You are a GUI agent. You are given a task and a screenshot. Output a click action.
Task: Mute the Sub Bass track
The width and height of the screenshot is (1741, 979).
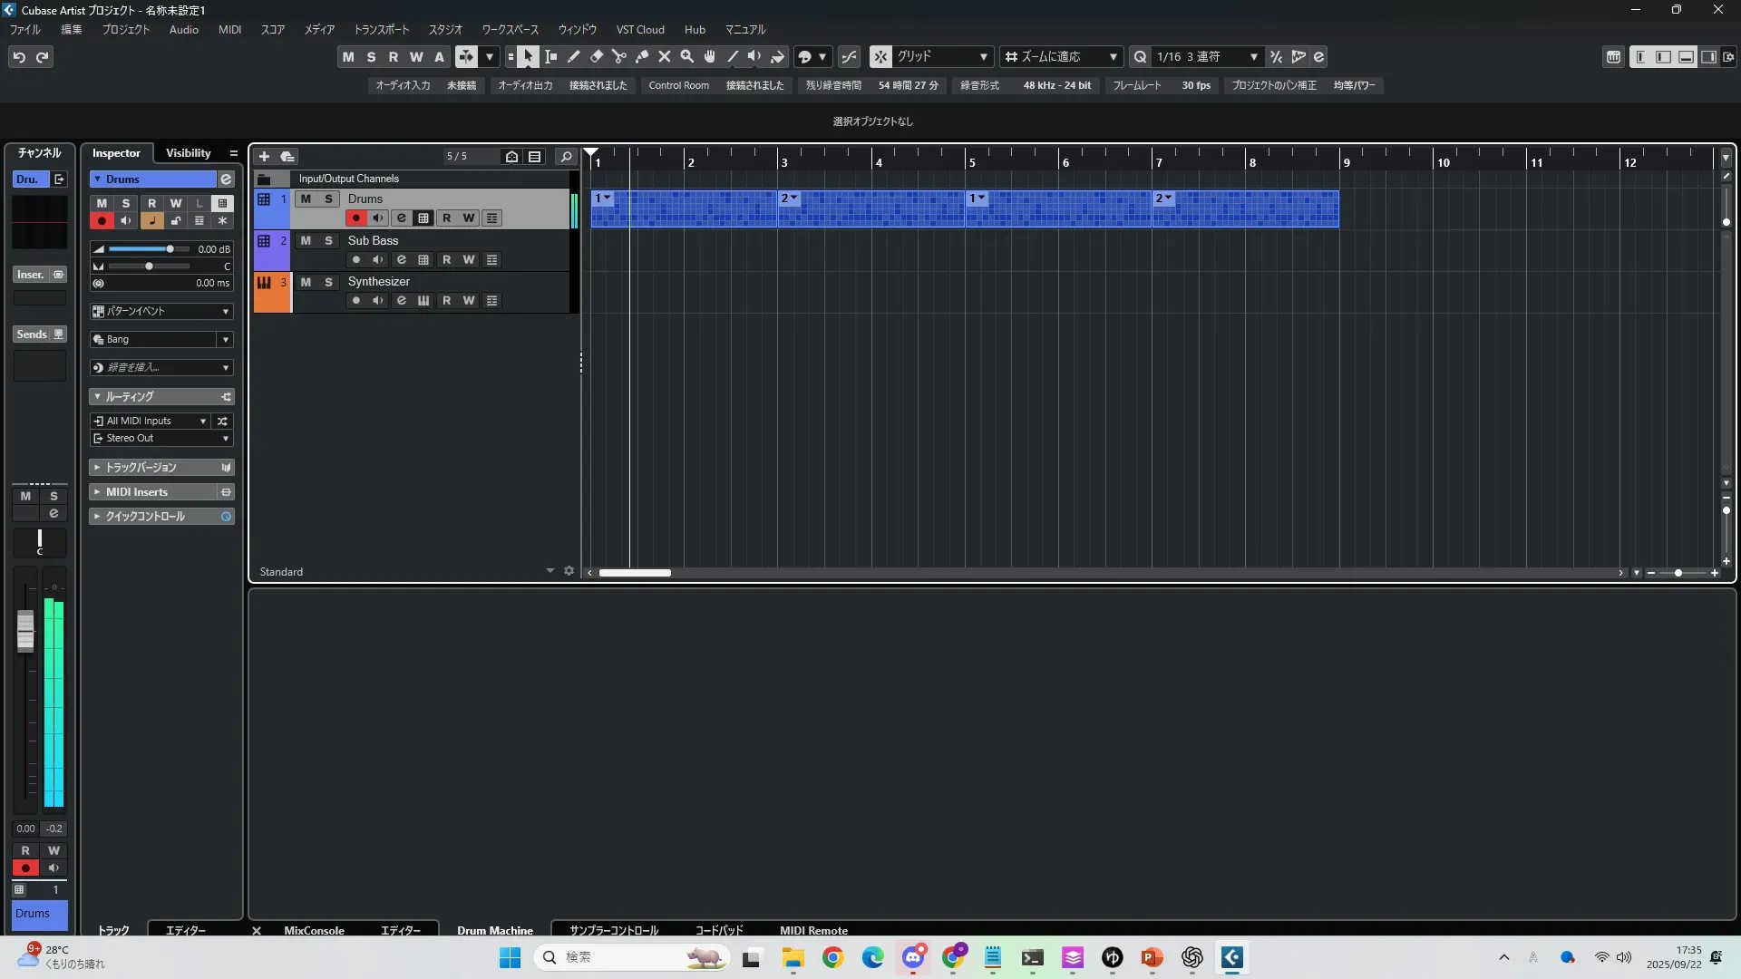pos(306,241)
